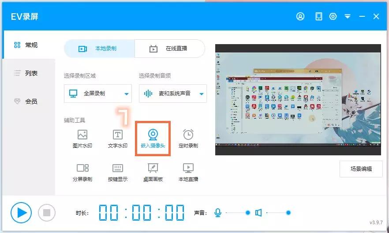The image size is (389, 233).
Task: Open the 分屏录制 tool
Action: click(82, 173)
